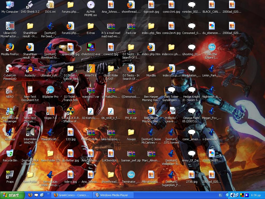The height and width of the screenshot is (199, 265).
Task: Show hidden system tray icons arrow
Action: [x=227, y=195]
